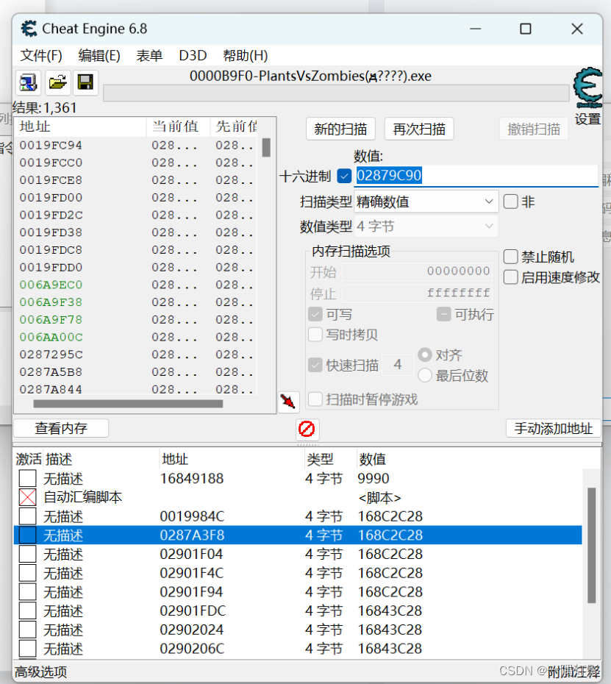Click the 新的扫描 button
611x684 pixels.
point(340,129)
